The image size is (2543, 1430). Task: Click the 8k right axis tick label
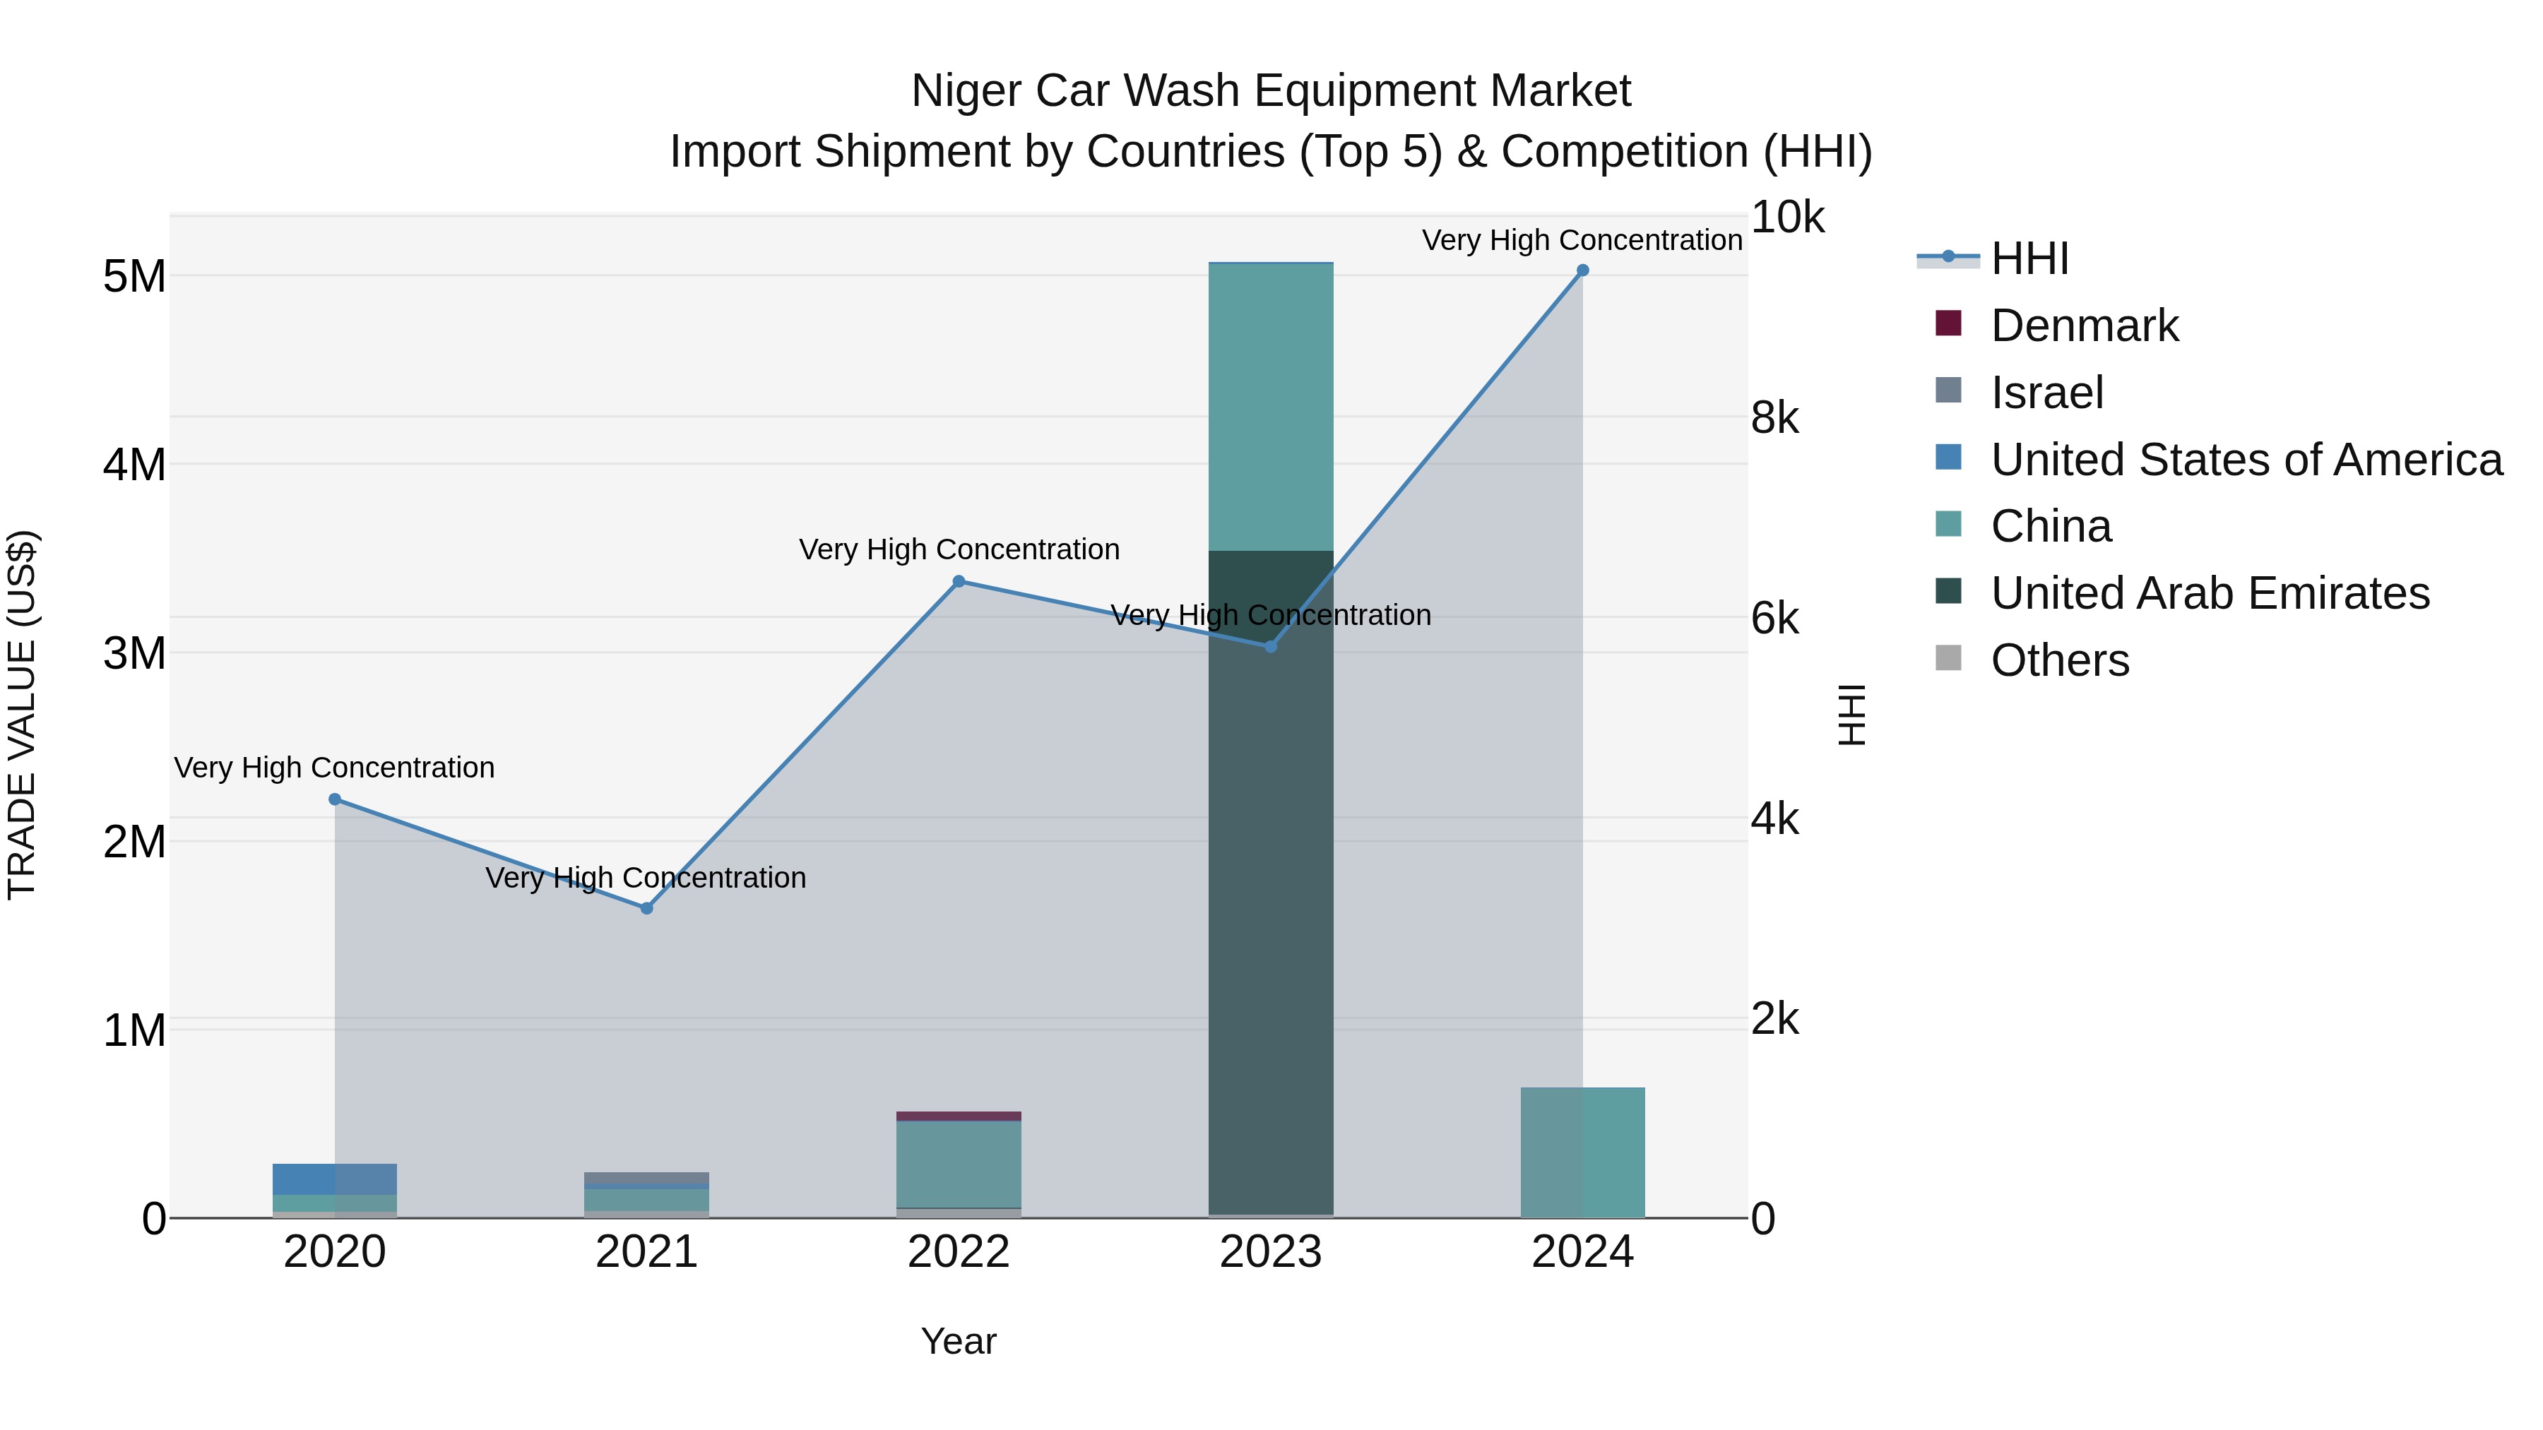(1775, 419)
